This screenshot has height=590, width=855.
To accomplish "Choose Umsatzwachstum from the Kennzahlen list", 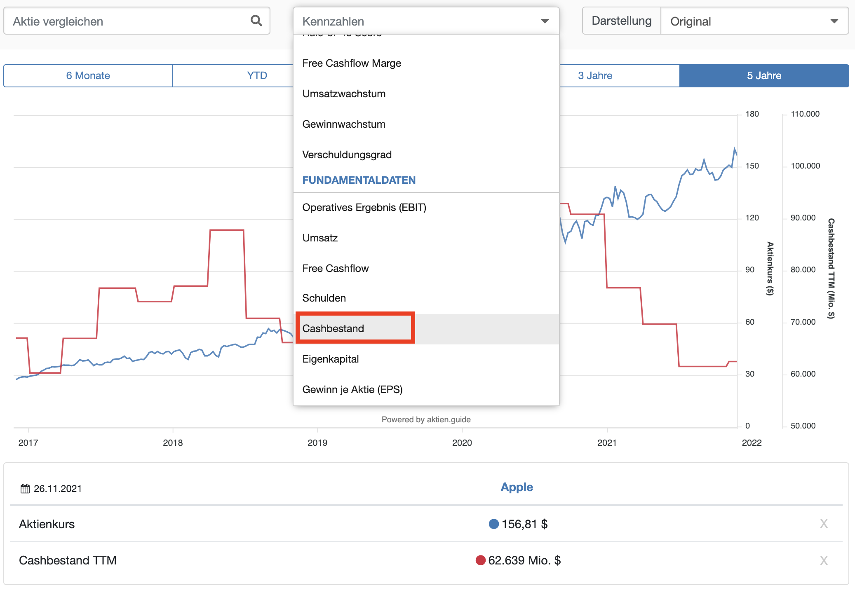I will 426,94.
